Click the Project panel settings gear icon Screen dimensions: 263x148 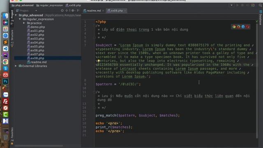coord(73,10)
